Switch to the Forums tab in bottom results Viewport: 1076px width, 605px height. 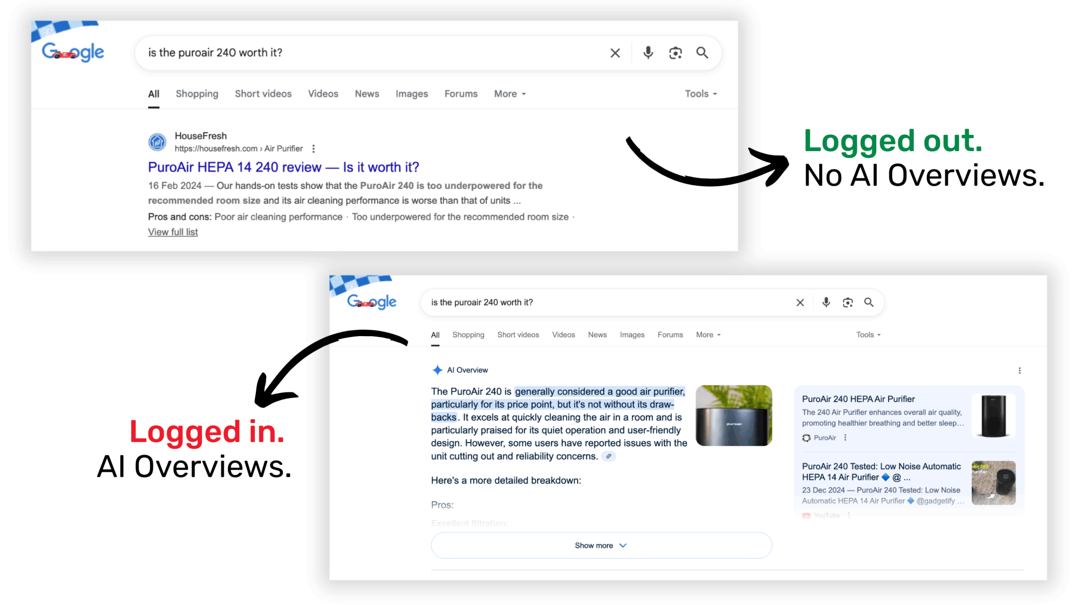(x=670, y=335)
